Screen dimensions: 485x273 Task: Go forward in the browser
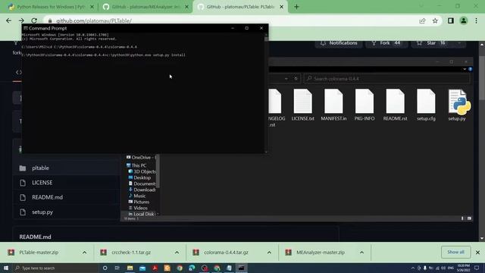(x=21, y=20)
